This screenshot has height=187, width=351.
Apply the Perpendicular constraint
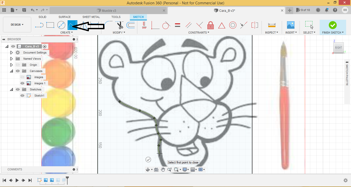point(199,25)
